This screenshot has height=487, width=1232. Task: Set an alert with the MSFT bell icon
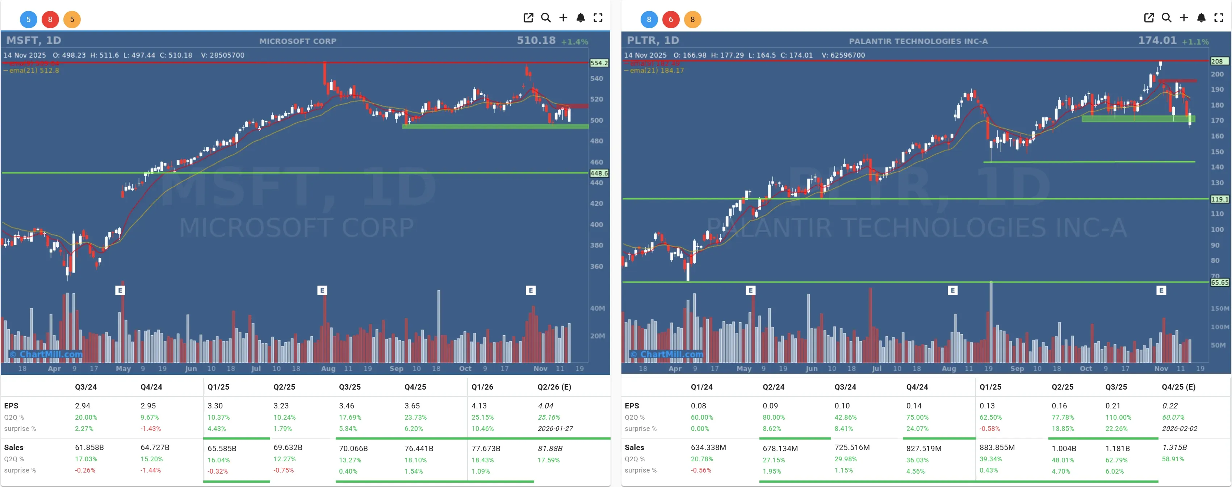pos(580,18)
